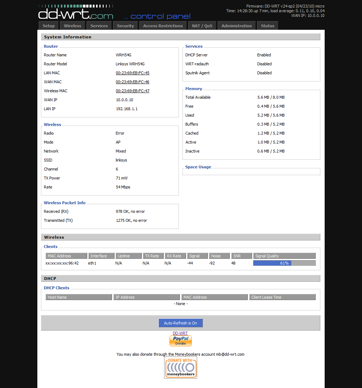Click the PayPal Donate icon
Viewport: 362px width, 388px height.
pyautogui.click(x=180, y=341)
